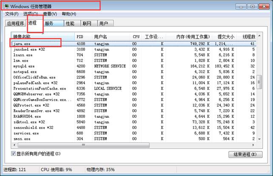Click commit size 183,452 K
The height and width of the screenshot is (176, 273).
click(x=225, y=66)
